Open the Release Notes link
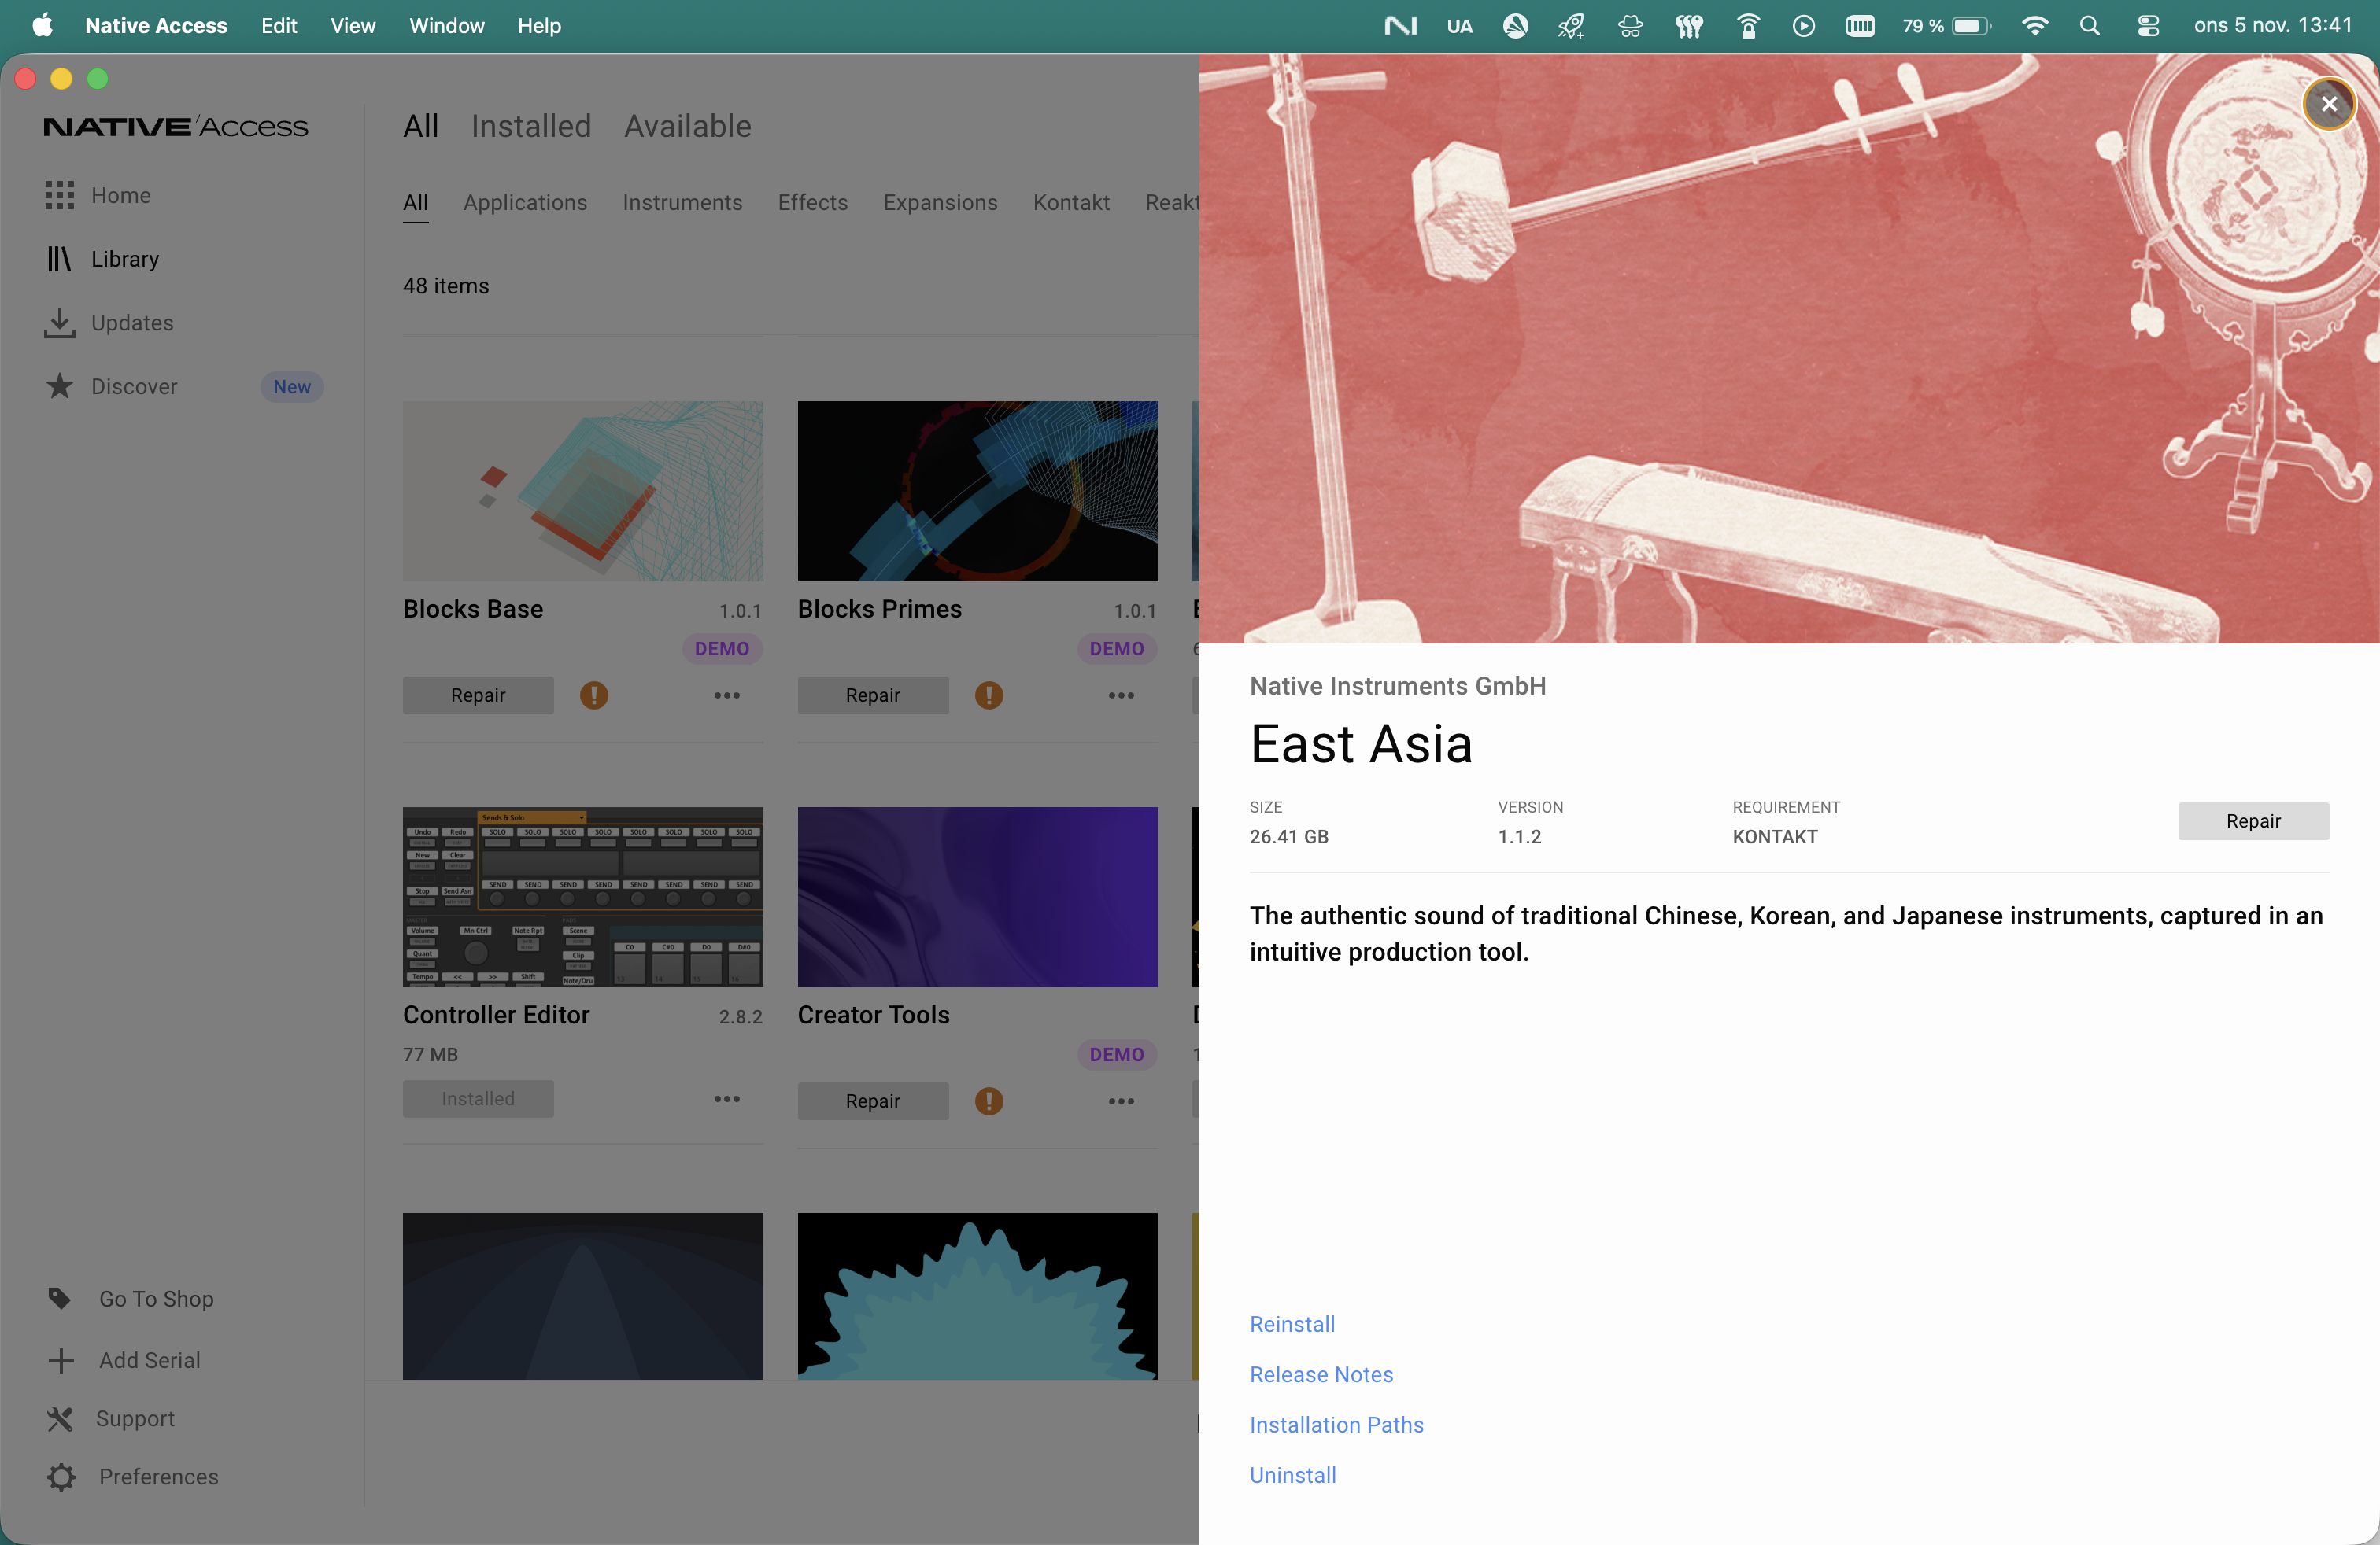This screenshot has width=2380, height=1545. click(1321, 1374)
